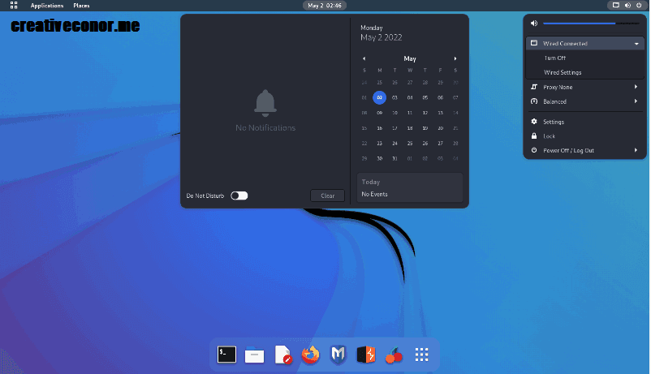The image size is (651, 374).
Task: Clear all notifications with Clear button
Action: tap(328, 196)
